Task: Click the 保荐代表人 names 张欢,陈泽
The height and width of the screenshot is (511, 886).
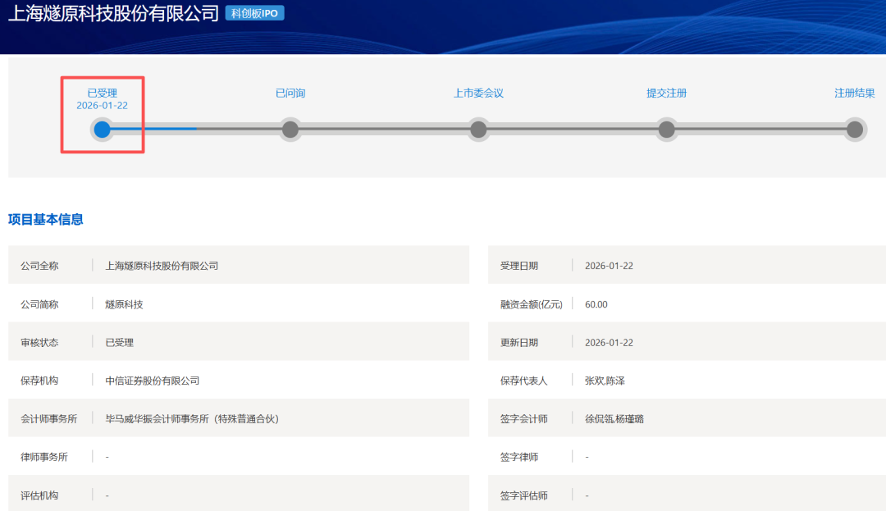Action: (x=605, y=381)
